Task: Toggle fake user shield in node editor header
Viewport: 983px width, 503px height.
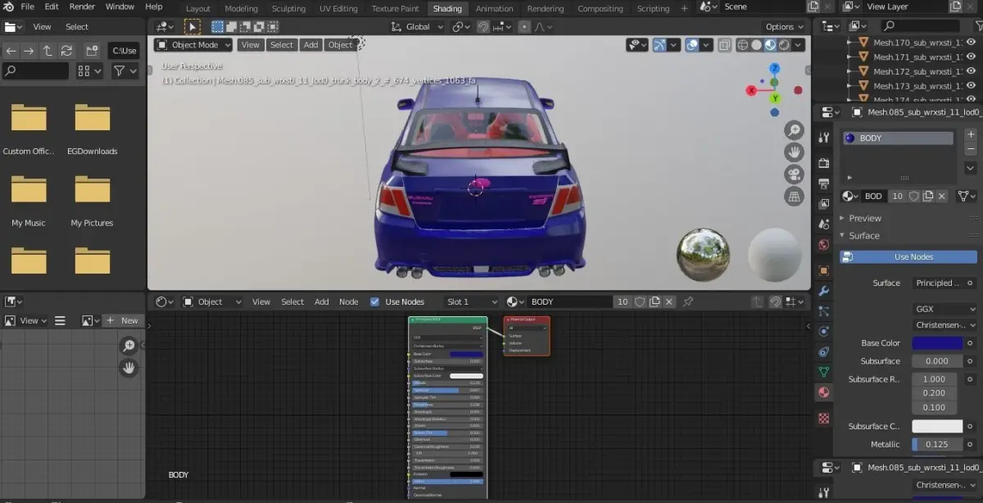Action: click(x=641, y=301)
